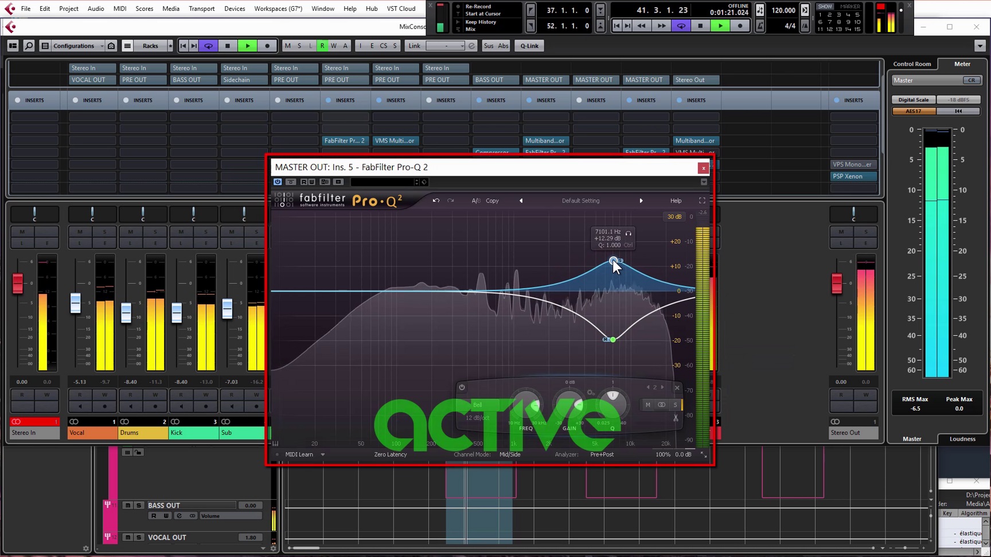Click the Stereo In red channel fader
Screen dimensions: 991x557
[x=18, y=283]
